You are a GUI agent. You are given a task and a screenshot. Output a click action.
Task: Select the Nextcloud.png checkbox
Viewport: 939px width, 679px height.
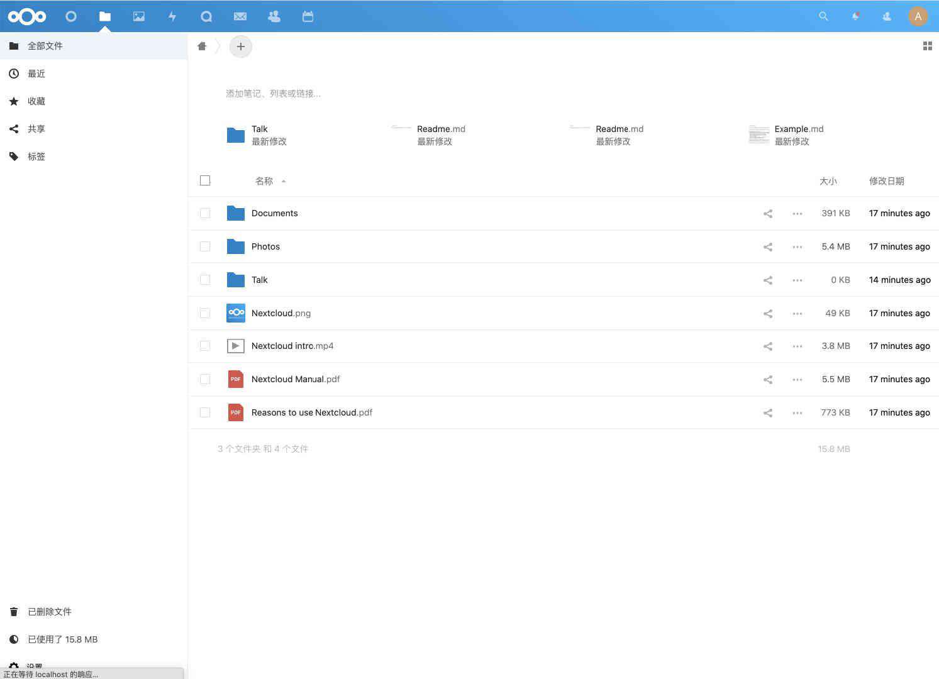pyautogui.click(x=205, y=313)
